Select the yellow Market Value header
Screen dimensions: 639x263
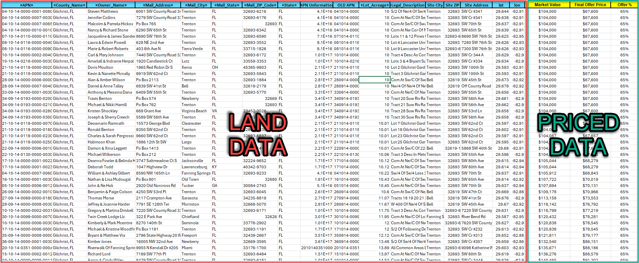click(547, 5)
